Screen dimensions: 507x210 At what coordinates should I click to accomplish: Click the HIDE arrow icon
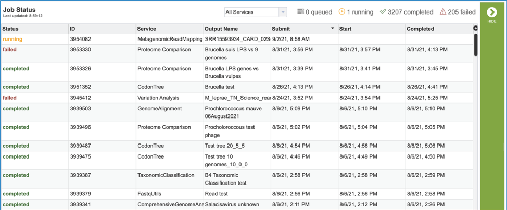(492, 12)
